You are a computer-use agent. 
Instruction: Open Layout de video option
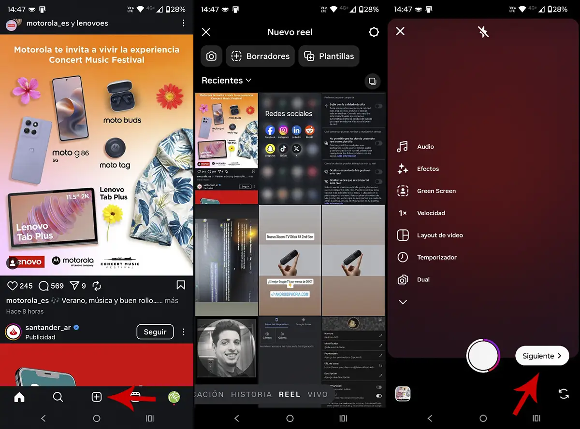click(430, 235)
